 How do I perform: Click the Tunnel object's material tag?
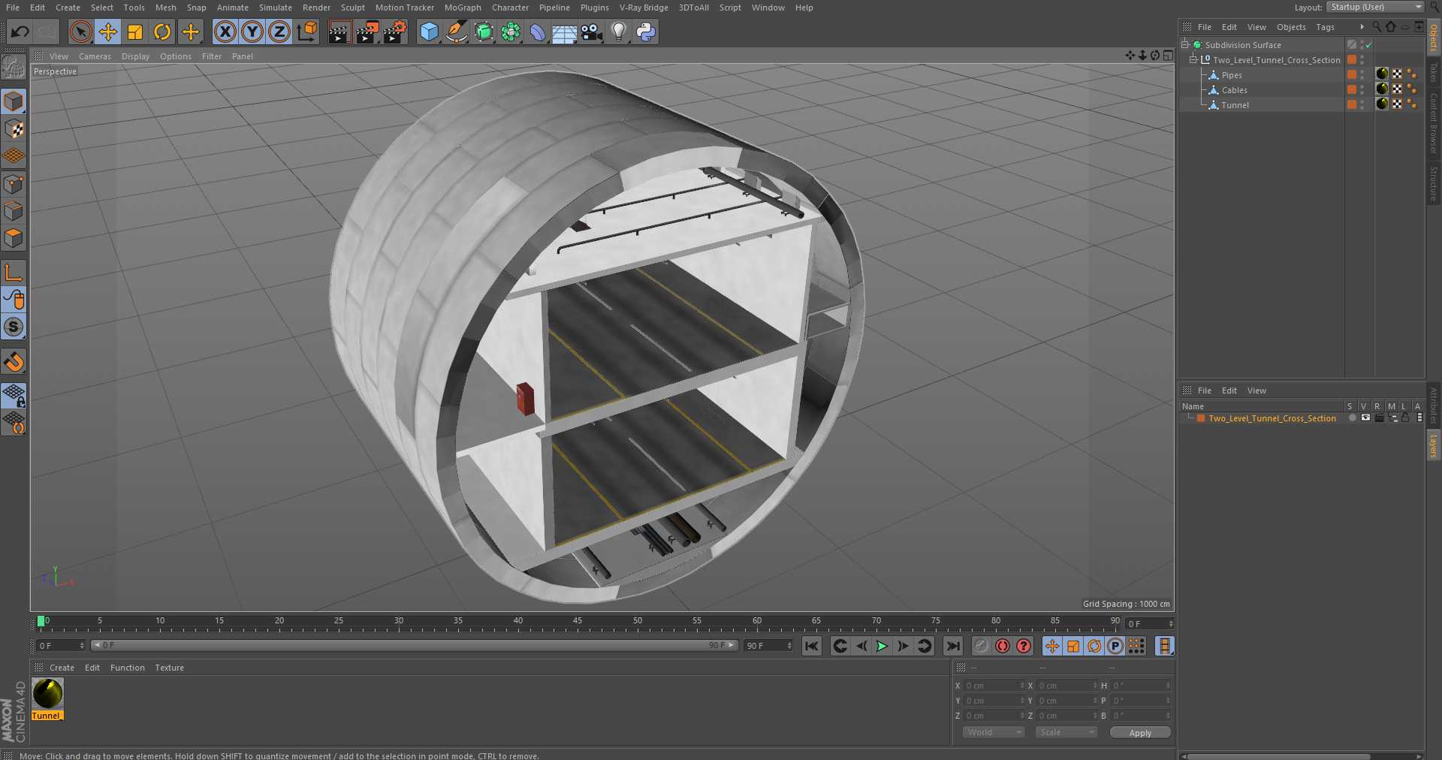[1382, 104]
